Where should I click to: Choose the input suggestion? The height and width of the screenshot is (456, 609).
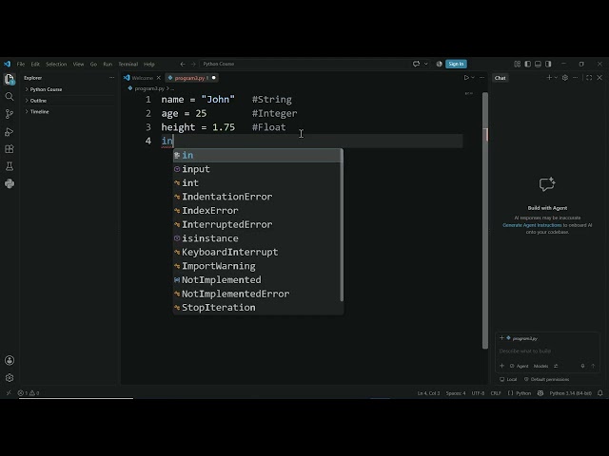tap(258, 169)
